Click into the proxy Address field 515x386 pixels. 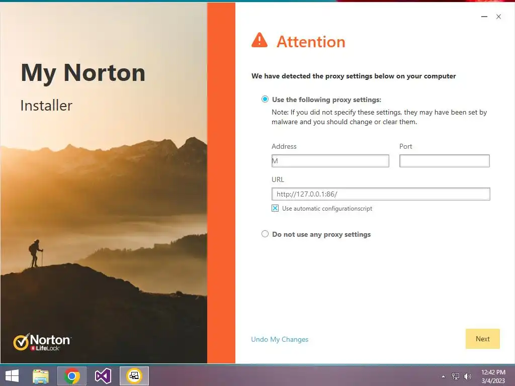(x=330, y=161)
